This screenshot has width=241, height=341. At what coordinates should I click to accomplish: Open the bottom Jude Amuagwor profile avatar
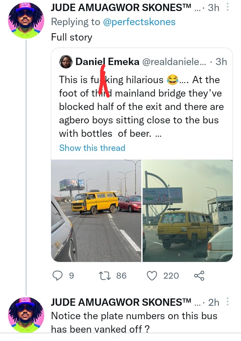pyautogui.click(x=26, y=314)
